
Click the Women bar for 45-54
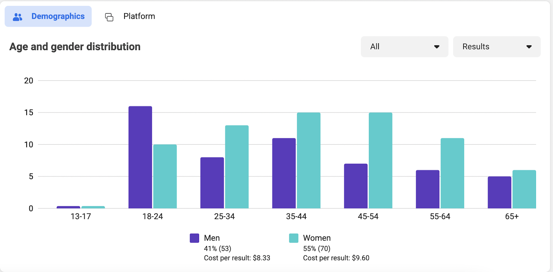pos(381,160)
